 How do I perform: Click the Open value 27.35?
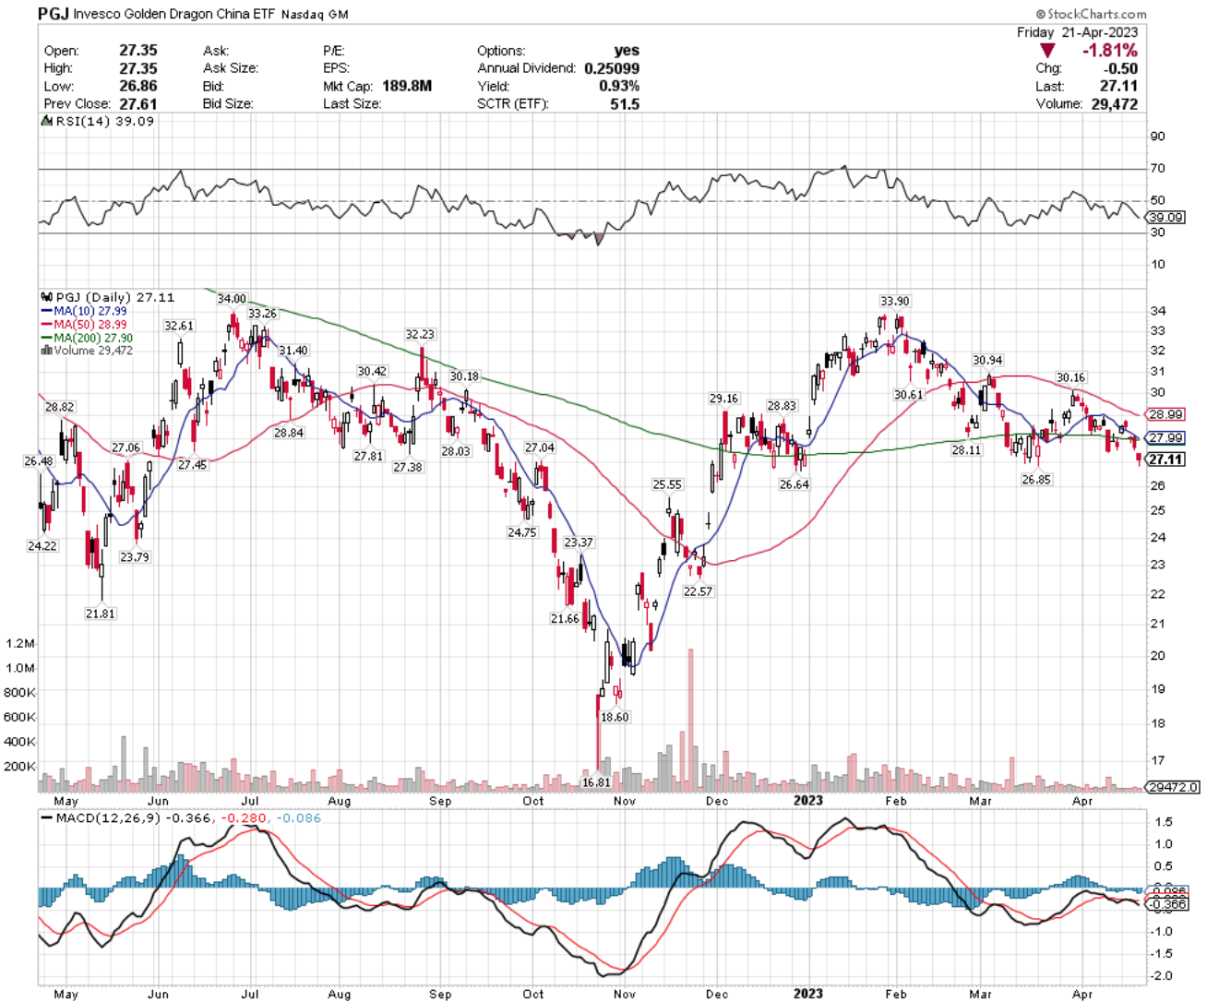click(138, 51)
